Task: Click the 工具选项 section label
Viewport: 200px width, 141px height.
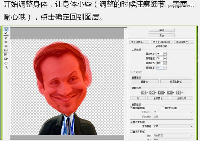Action: click(136, 50)
